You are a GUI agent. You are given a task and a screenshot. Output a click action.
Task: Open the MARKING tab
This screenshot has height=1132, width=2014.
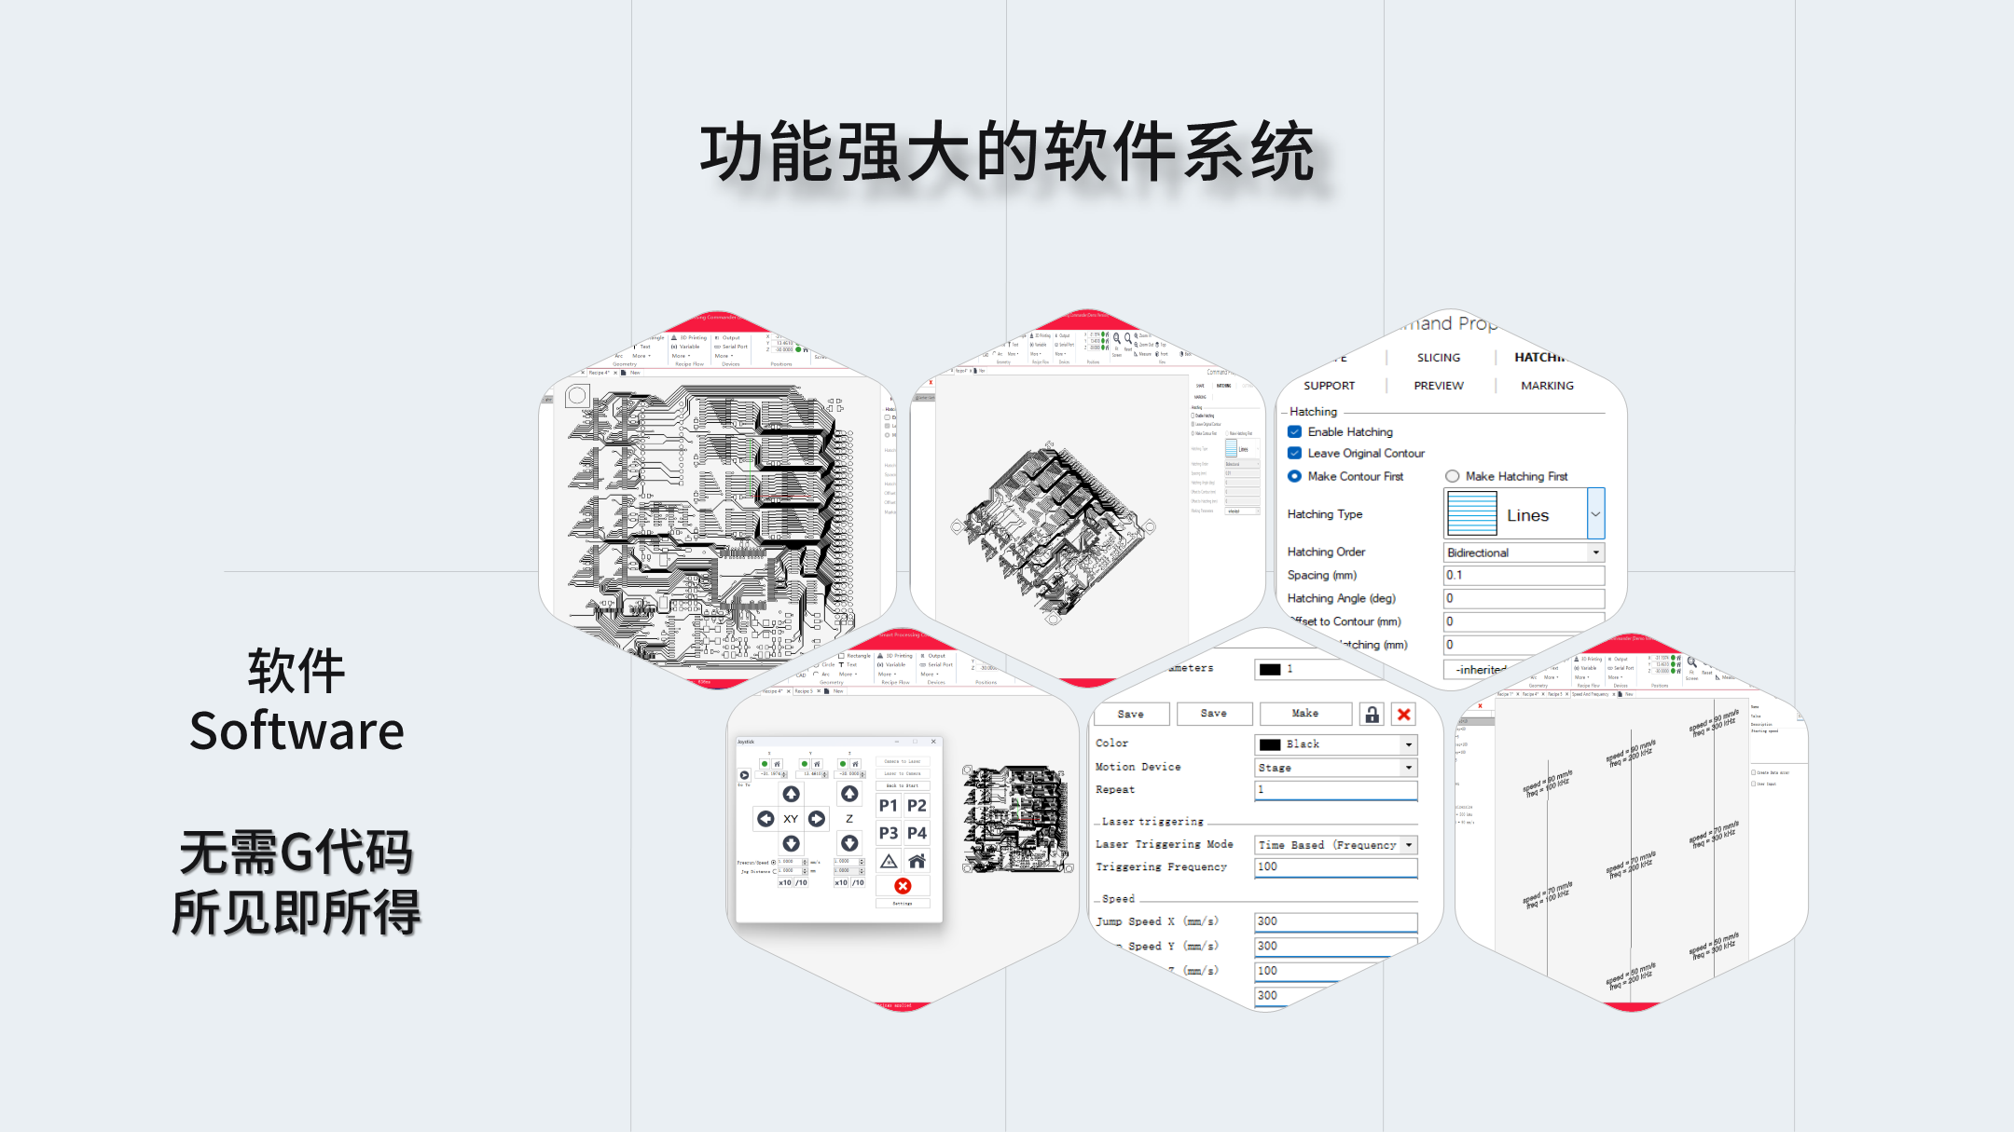point(1547,386)
